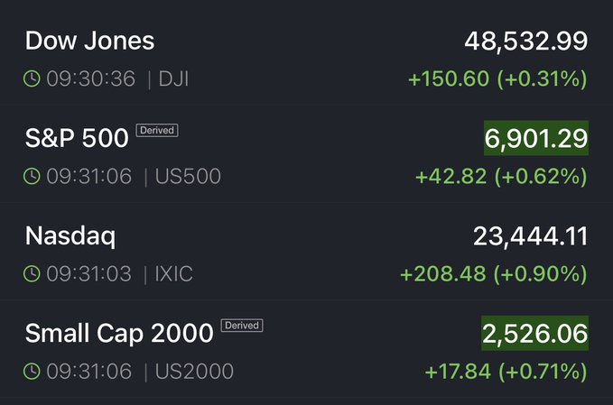Tap the Small Cap change +17.84 (+0.71%)

coord(506,372)
